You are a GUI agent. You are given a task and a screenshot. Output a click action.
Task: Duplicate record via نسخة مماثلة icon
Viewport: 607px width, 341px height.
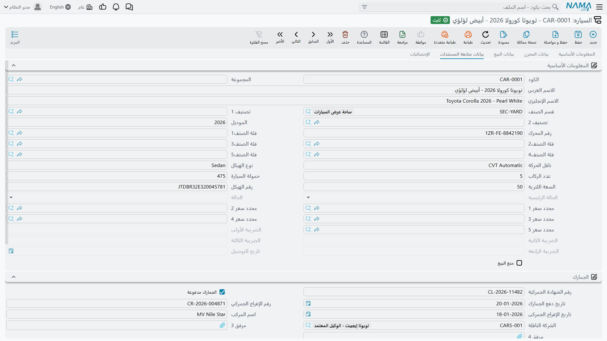click(x=526, y=34)
